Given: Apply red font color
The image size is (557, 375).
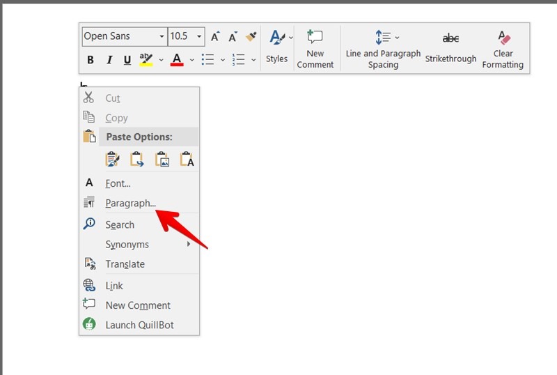Looking at the screenshot, I should [x=177, y=60].
